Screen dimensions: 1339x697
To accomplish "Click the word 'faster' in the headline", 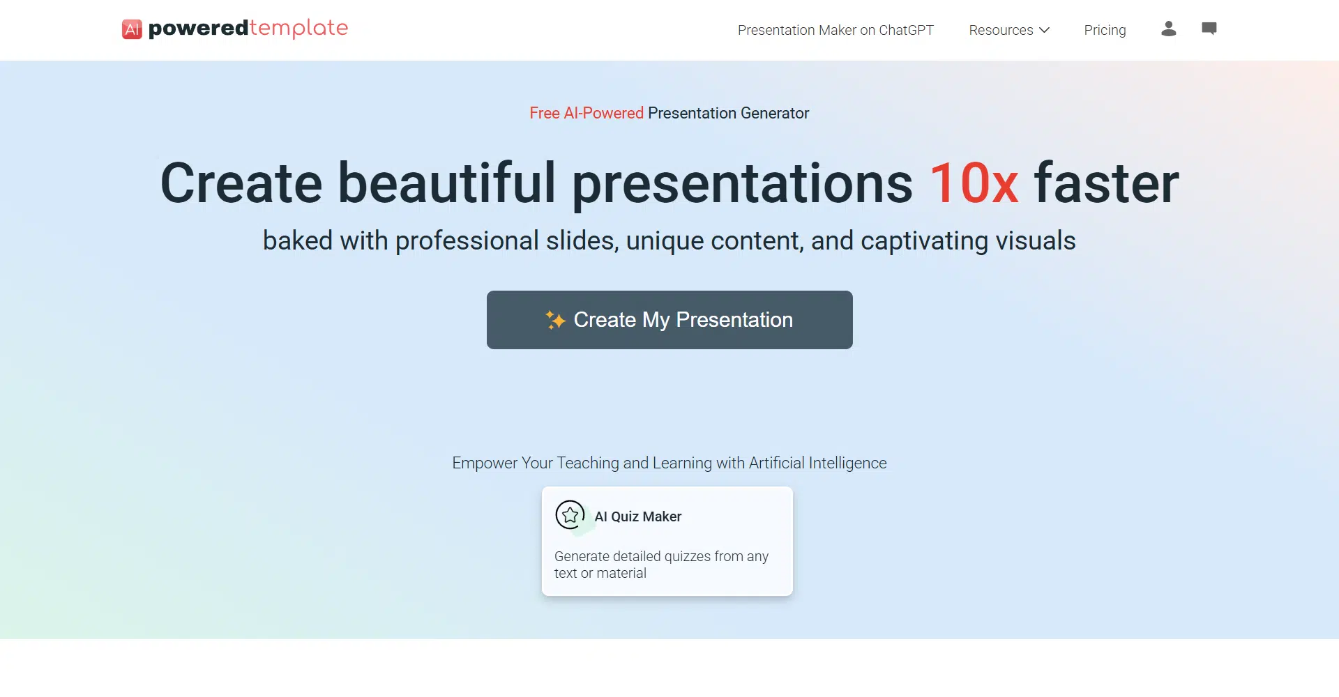I will click(x=1106, y=183).
